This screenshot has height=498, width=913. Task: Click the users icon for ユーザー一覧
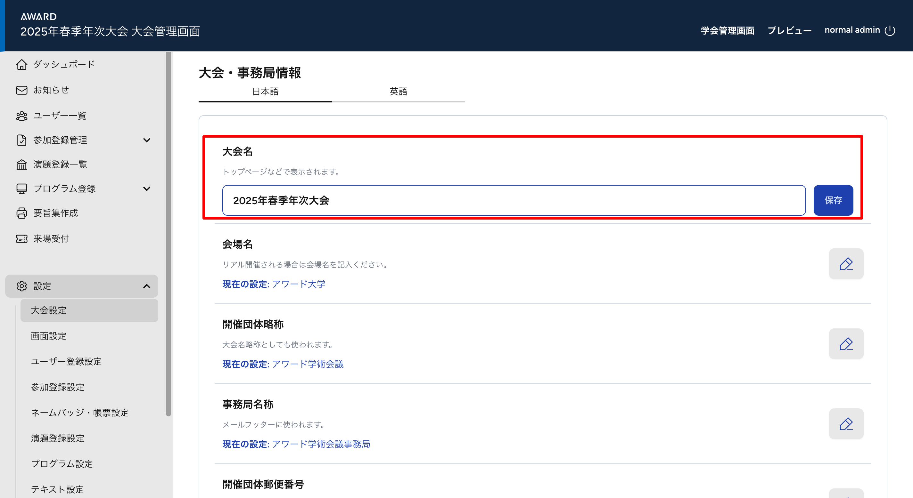[x=21, y=116]
